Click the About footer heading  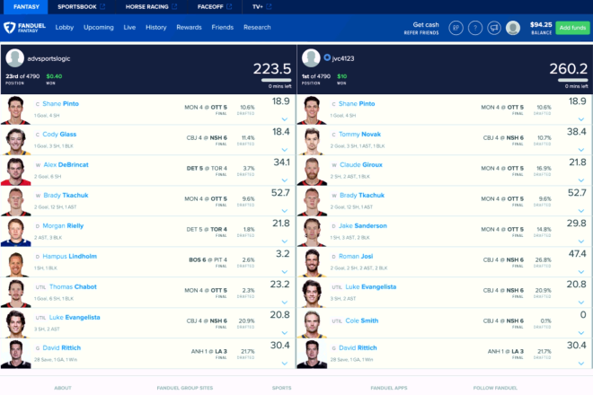63,388
